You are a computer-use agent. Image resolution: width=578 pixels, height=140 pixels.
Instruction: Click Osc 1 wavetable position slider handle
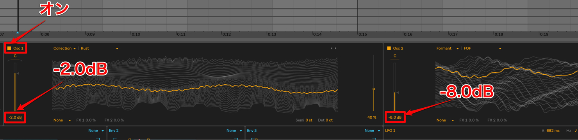(374, 89)
